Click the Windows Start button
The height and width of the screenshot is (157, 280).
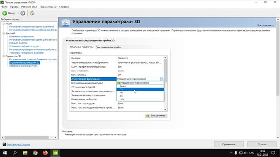5,153
